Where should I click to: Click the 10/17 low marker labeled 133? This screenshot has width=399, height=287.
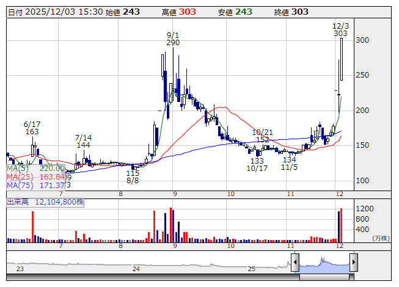click(256, 164)
